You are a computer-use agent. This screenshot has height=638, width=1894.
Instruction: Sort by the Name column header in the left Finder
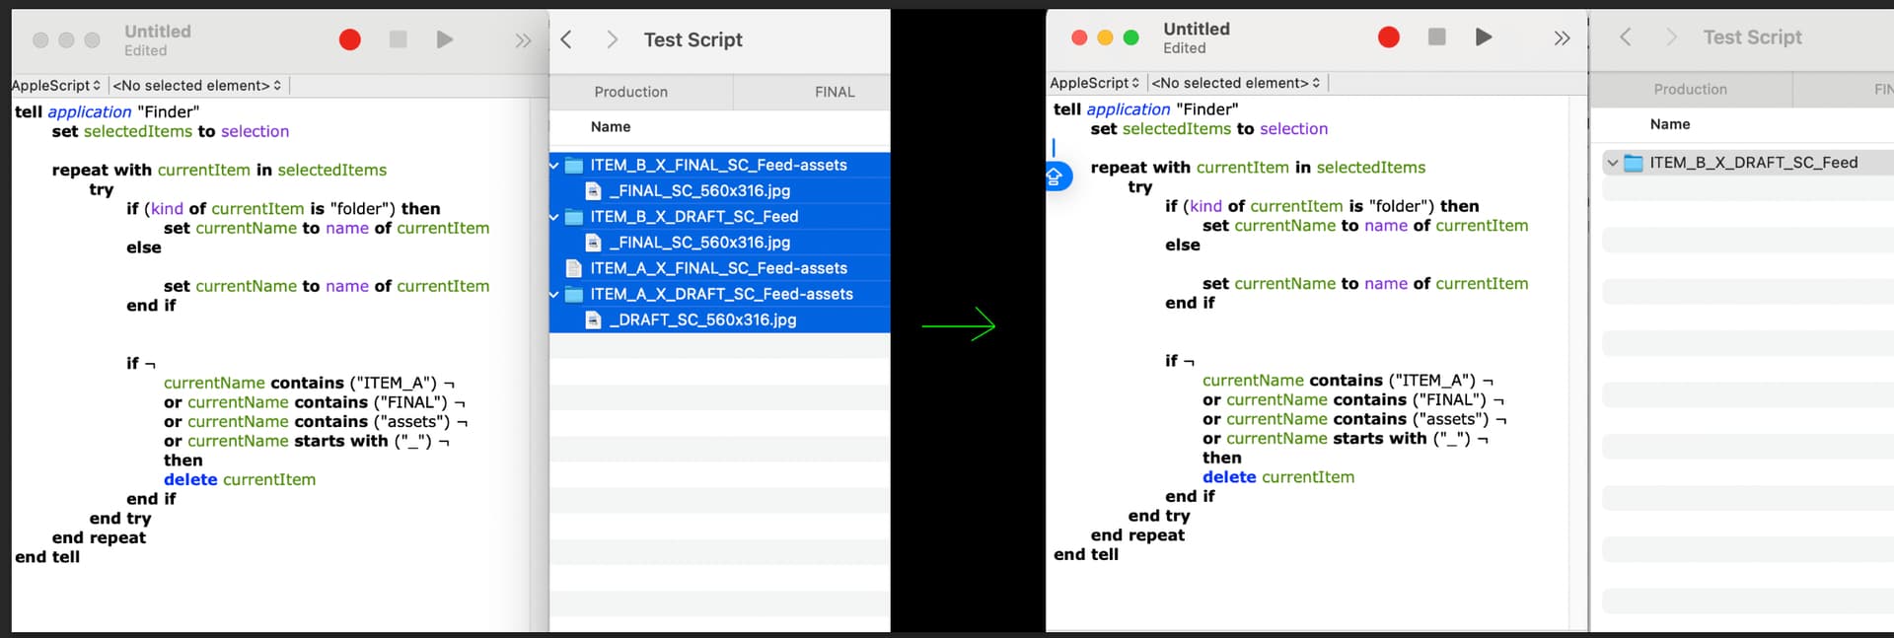click(611, 126)
